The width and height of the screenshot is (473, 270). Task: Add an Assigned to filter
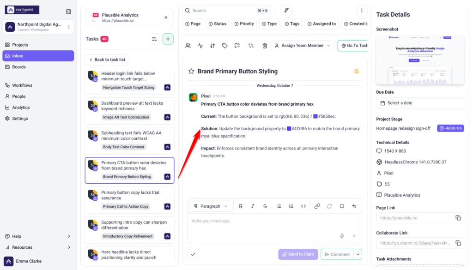[x=321, y=24]
